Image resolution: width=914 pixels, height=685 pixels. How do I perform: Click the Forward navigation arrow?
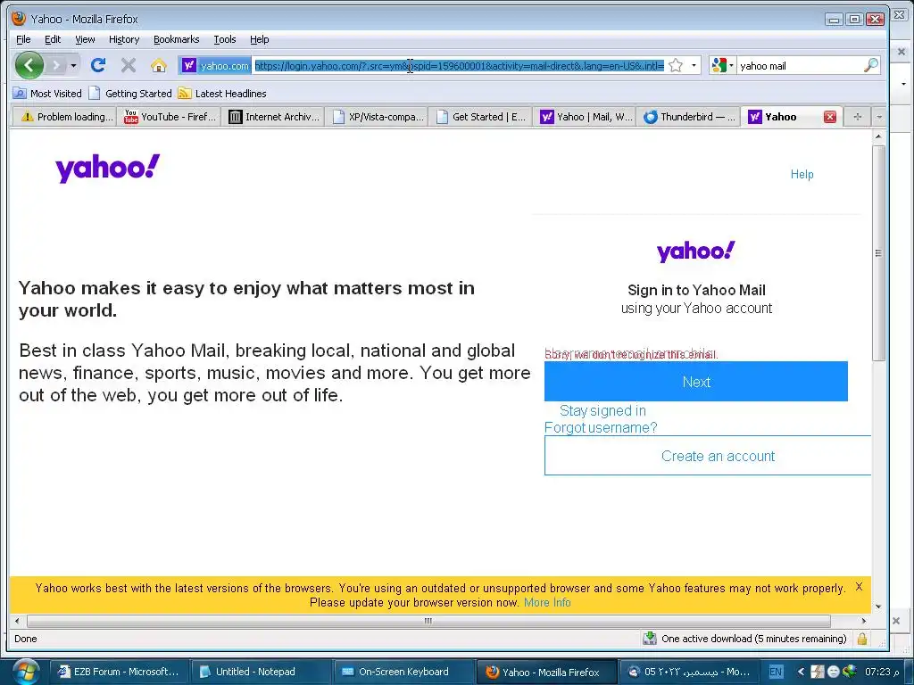click(x=56, y=65)
